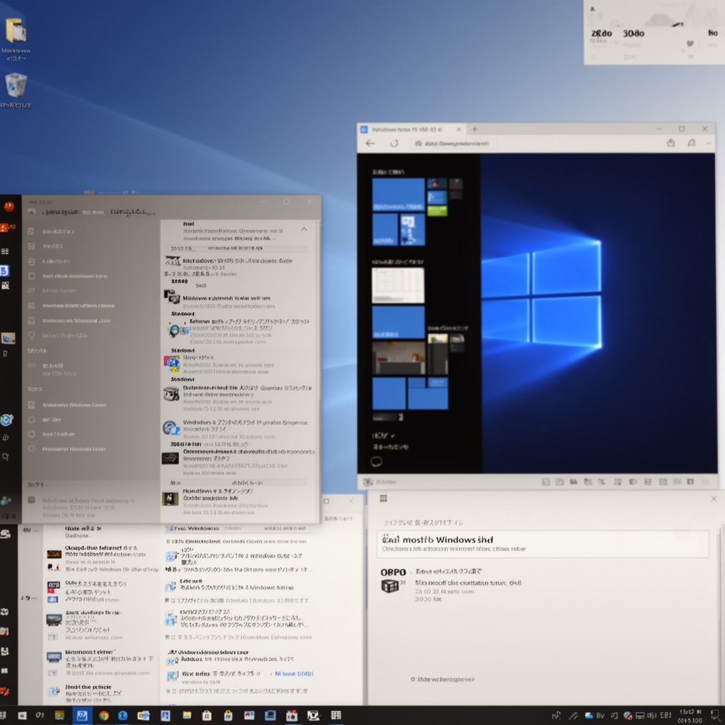The width and height of the screenshot is (725, 725).
Task: Click the blue circular icon in dark left sidebar
Action: 6,420
